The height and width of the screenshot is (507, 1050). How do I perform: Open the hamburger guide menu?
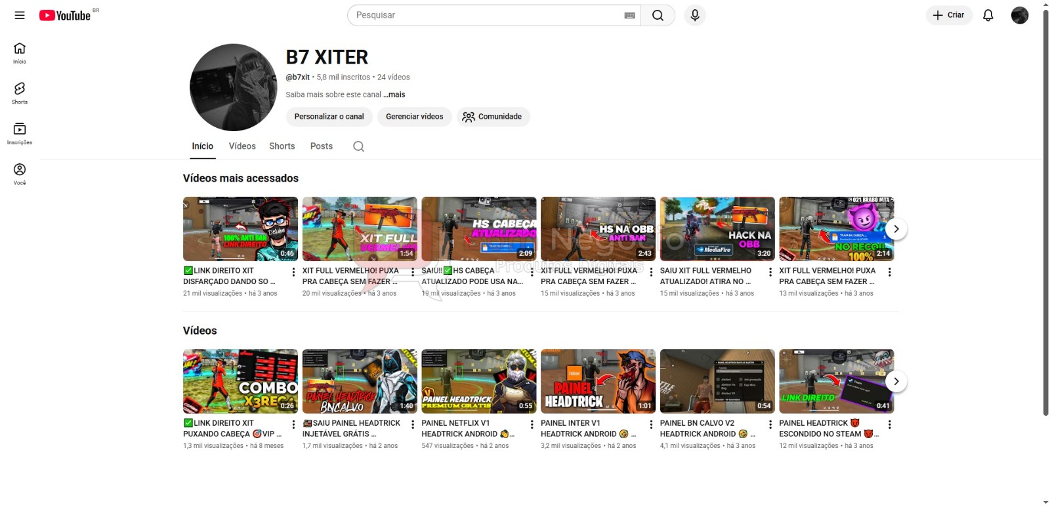pos(20,15)
